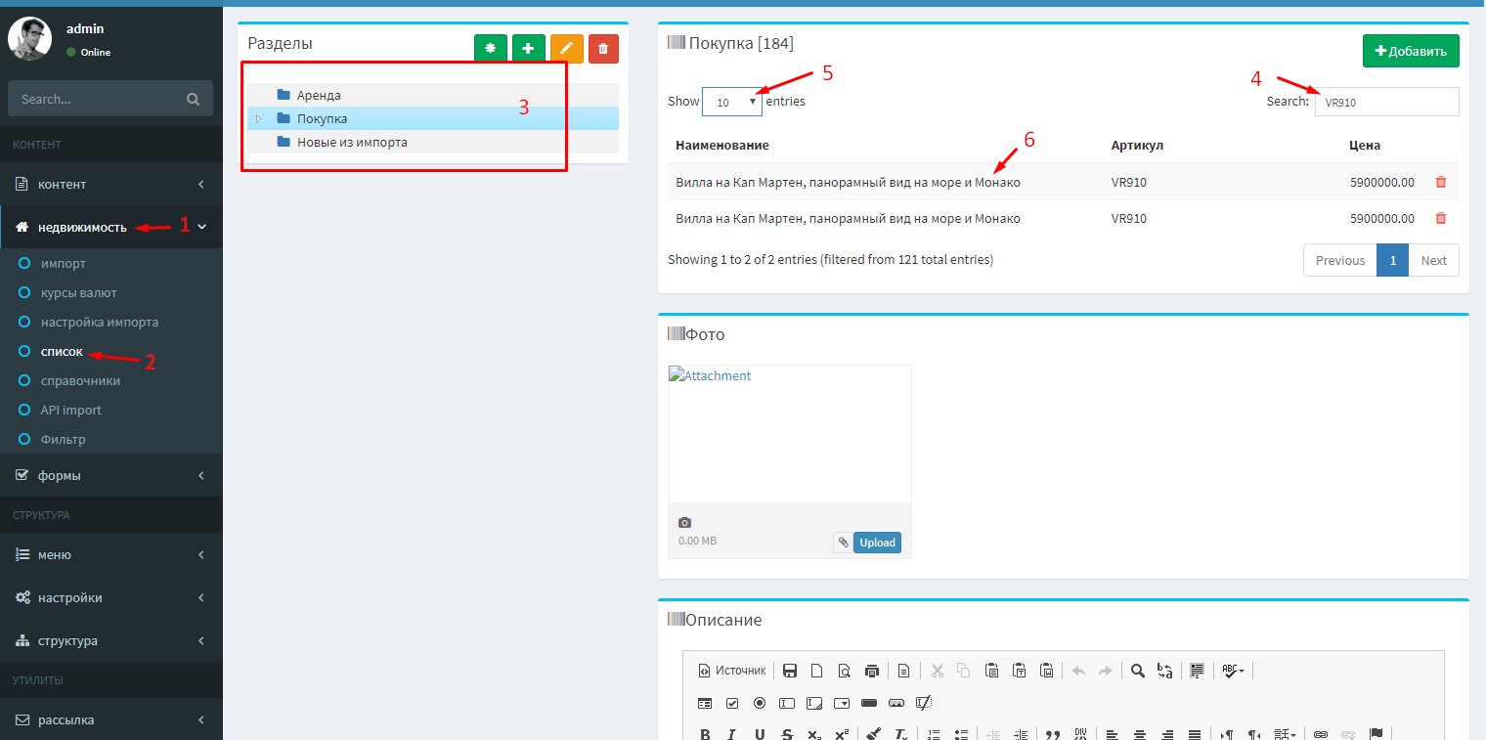Click the paperclip attach icon beside Upload
Image resolution: width=1486 pixels, height=740 pixels.
point(842,543)
